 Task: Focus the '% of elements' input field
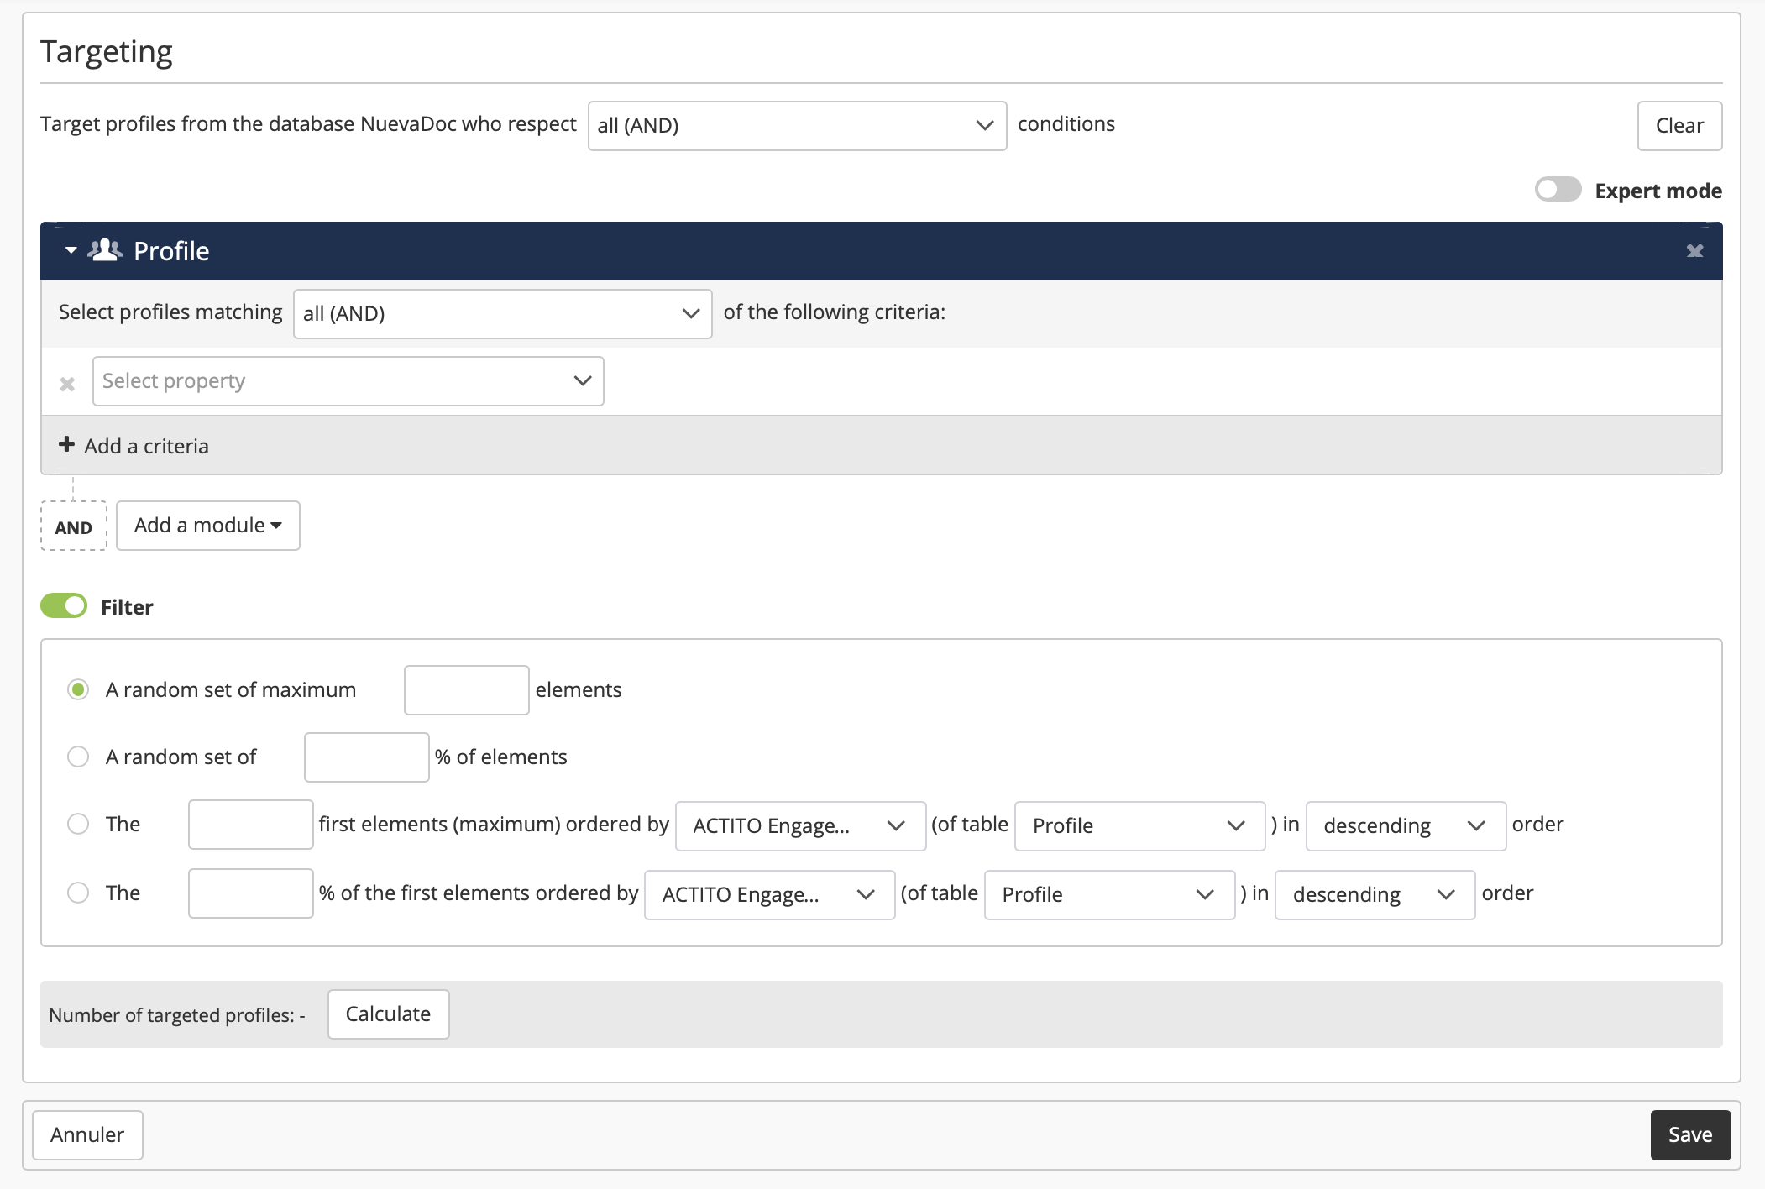366,757
